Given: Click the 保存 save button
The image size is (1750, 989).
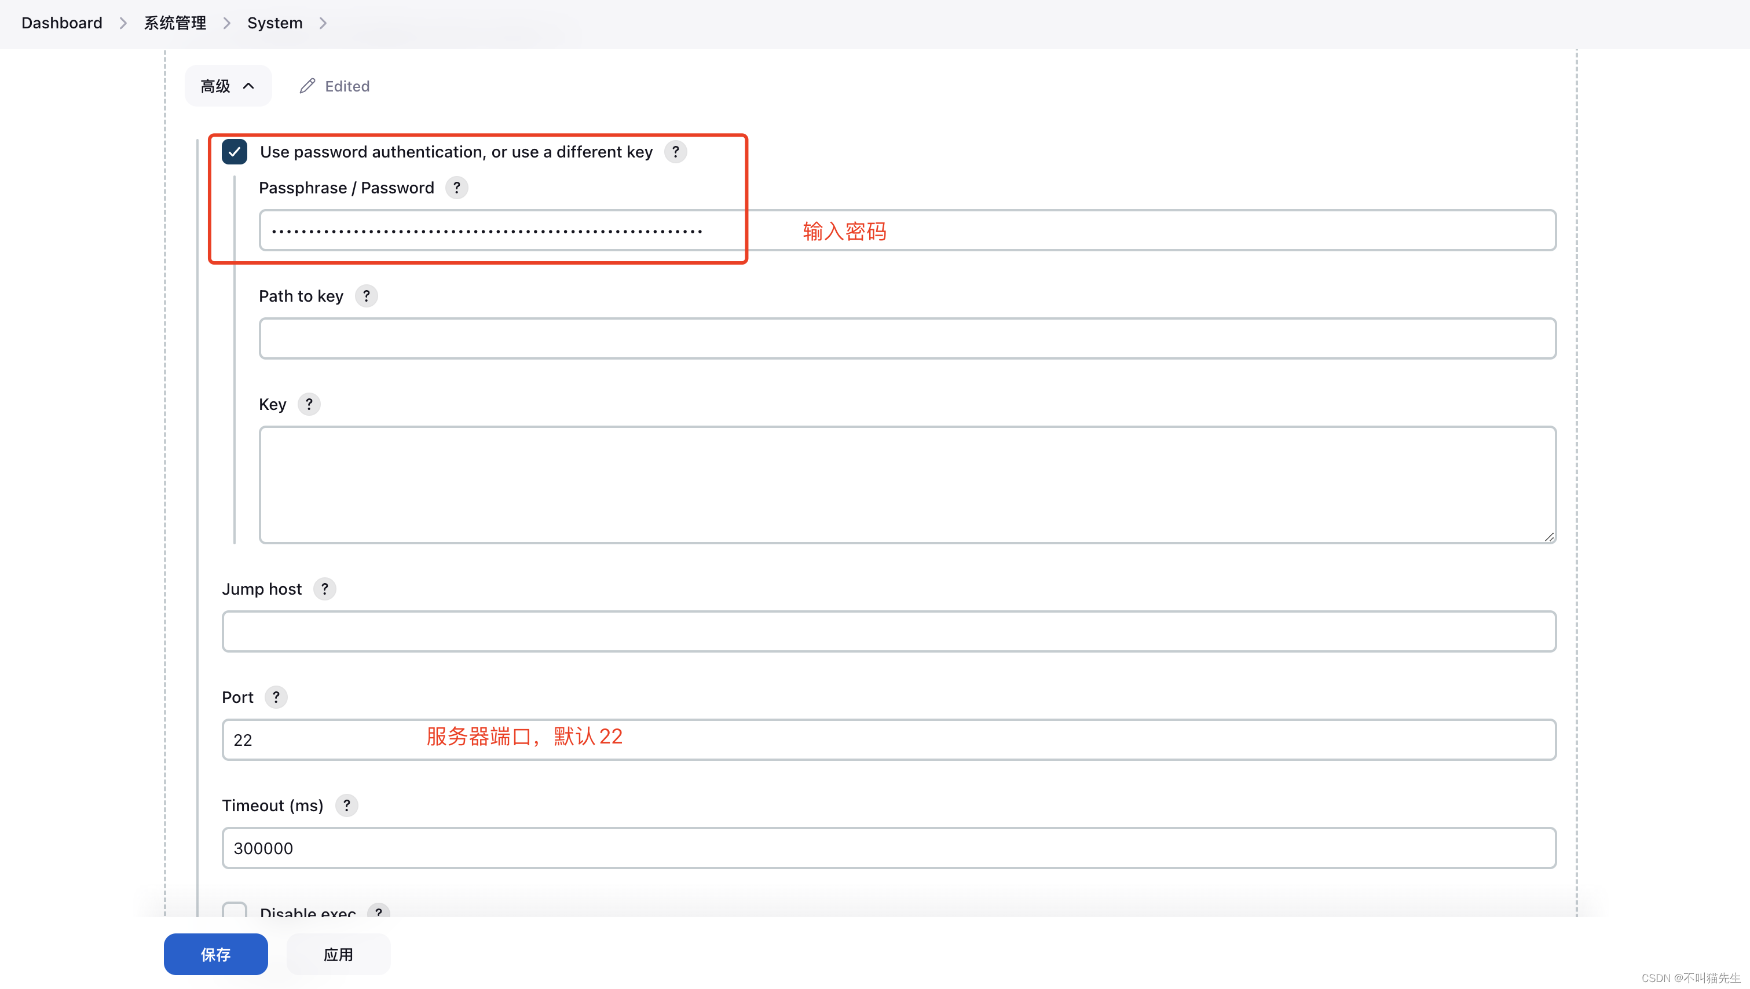Looking at the screenshot, I should click(x=217, y=953).
